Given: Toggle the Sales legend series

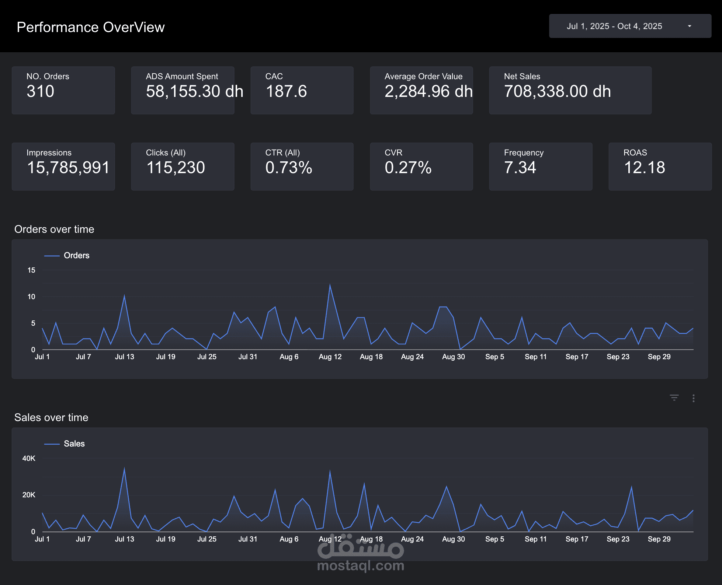Looking at the screenshot, I should (x=74, y=444).
